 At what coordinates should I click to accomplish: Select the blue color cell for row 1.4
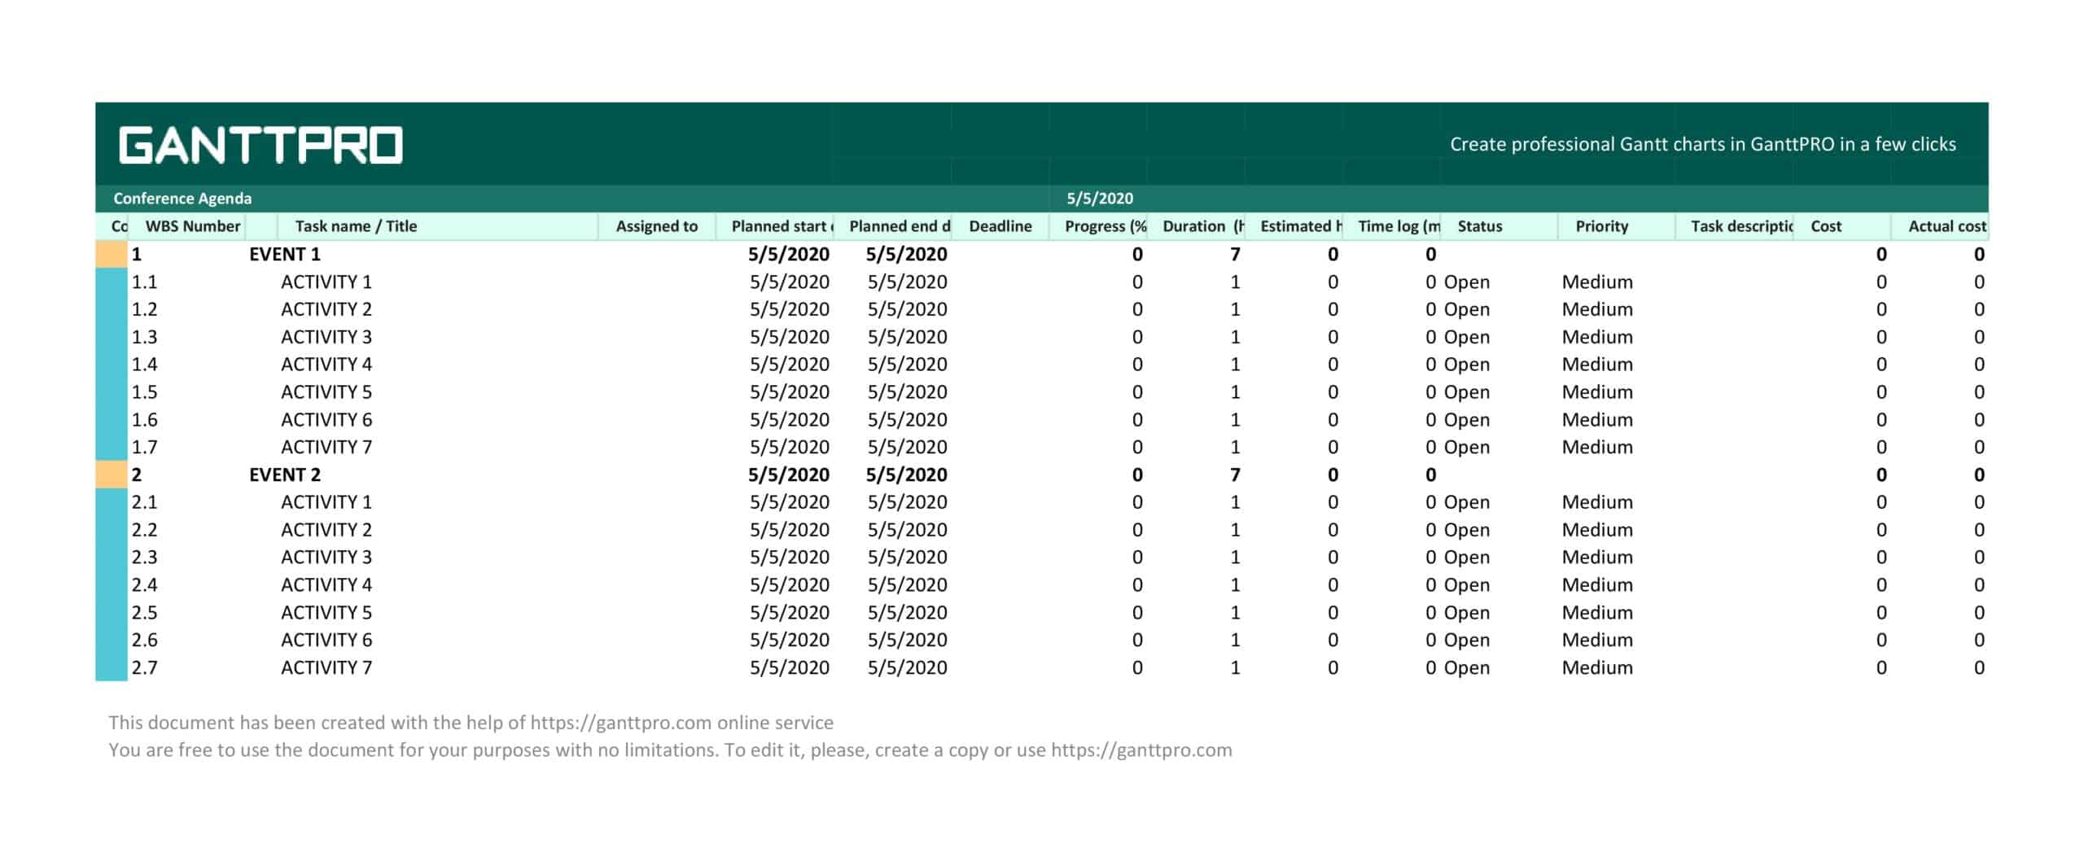point(112,365)
